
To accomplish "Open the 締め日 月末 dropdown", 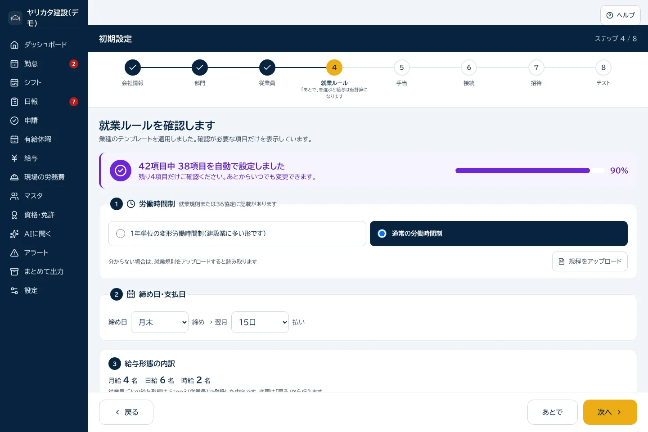I will click(160, 322).
